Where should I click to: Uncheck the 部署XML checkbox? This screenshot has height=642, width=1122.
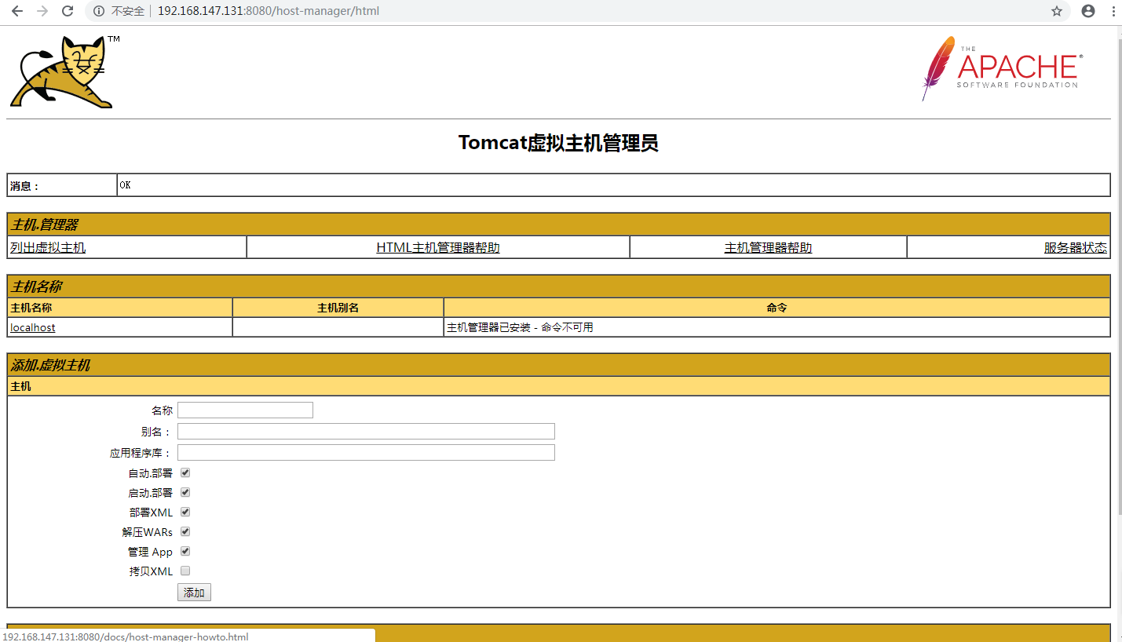[185, 512]
